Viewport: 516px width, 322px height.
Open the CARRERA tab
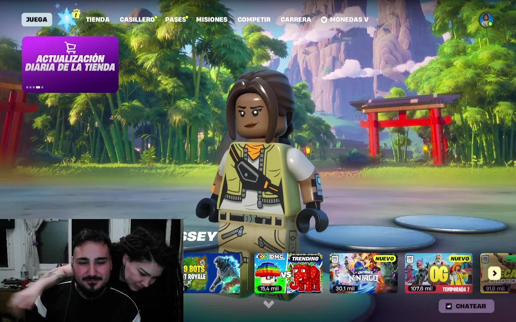click(296, 19)
